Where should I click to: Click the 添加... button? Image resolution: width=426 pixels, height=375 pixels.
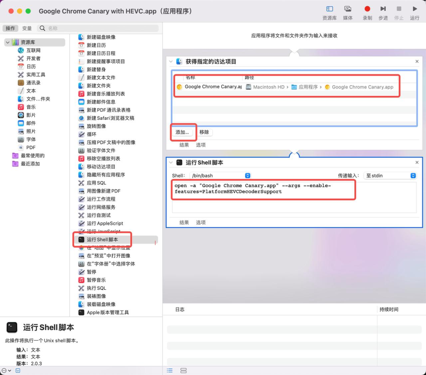[183, 132]
